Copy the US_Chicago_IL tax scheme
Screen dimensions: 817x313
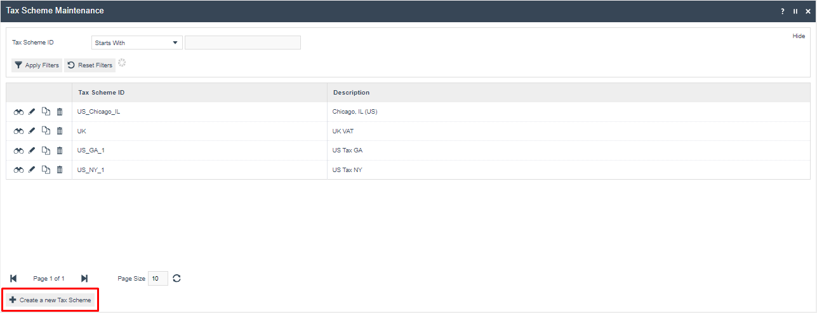(x=46, y=112)
